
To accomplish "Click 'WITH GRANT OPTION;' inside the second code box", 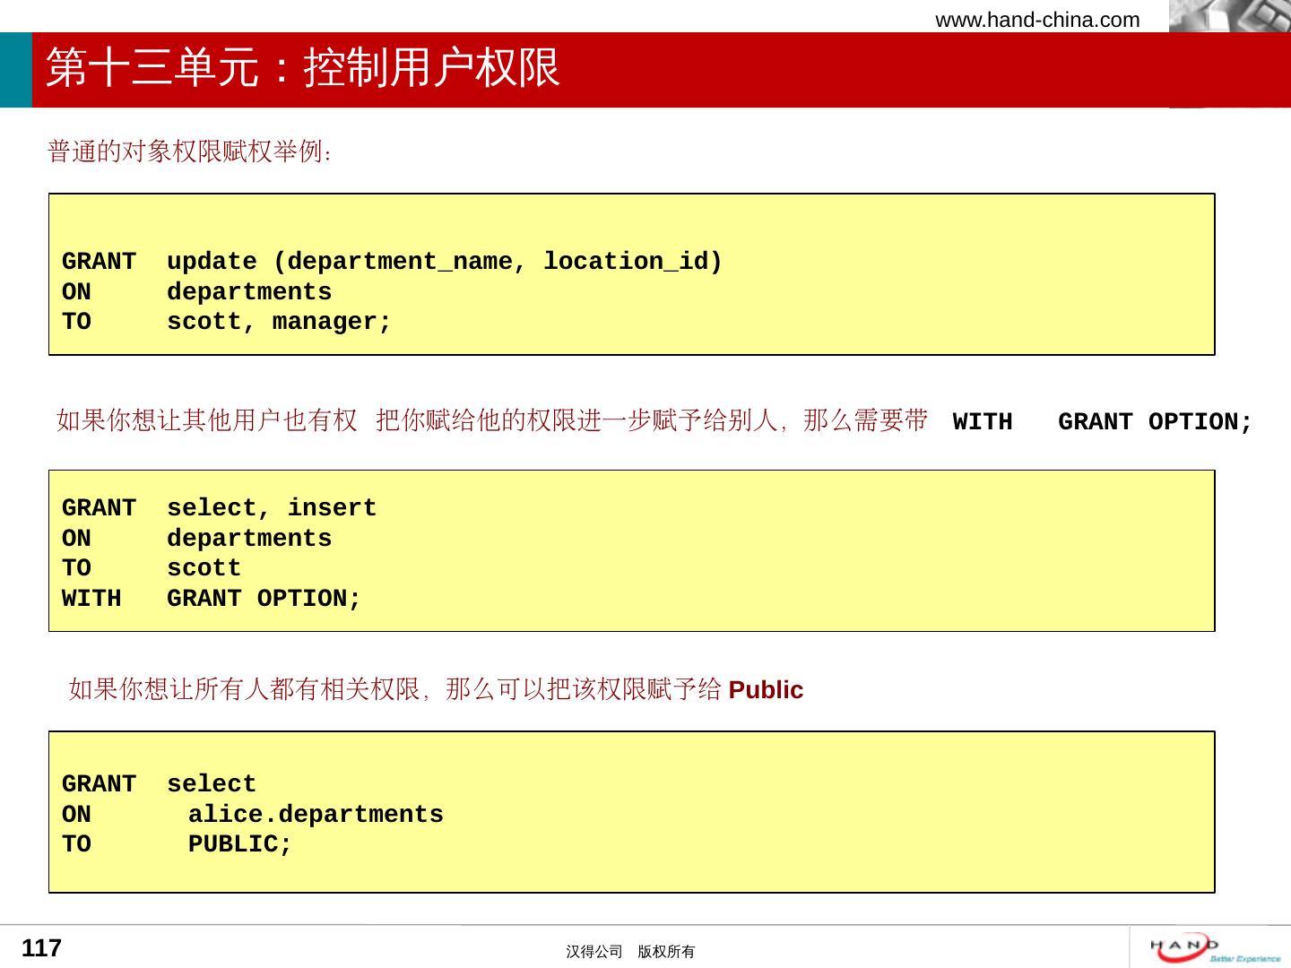I will tap(212, 599).
